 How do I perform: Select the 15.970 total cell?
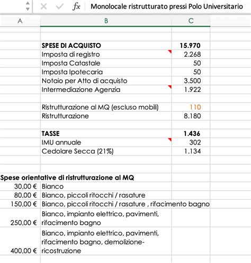click(x=191, y=46)
